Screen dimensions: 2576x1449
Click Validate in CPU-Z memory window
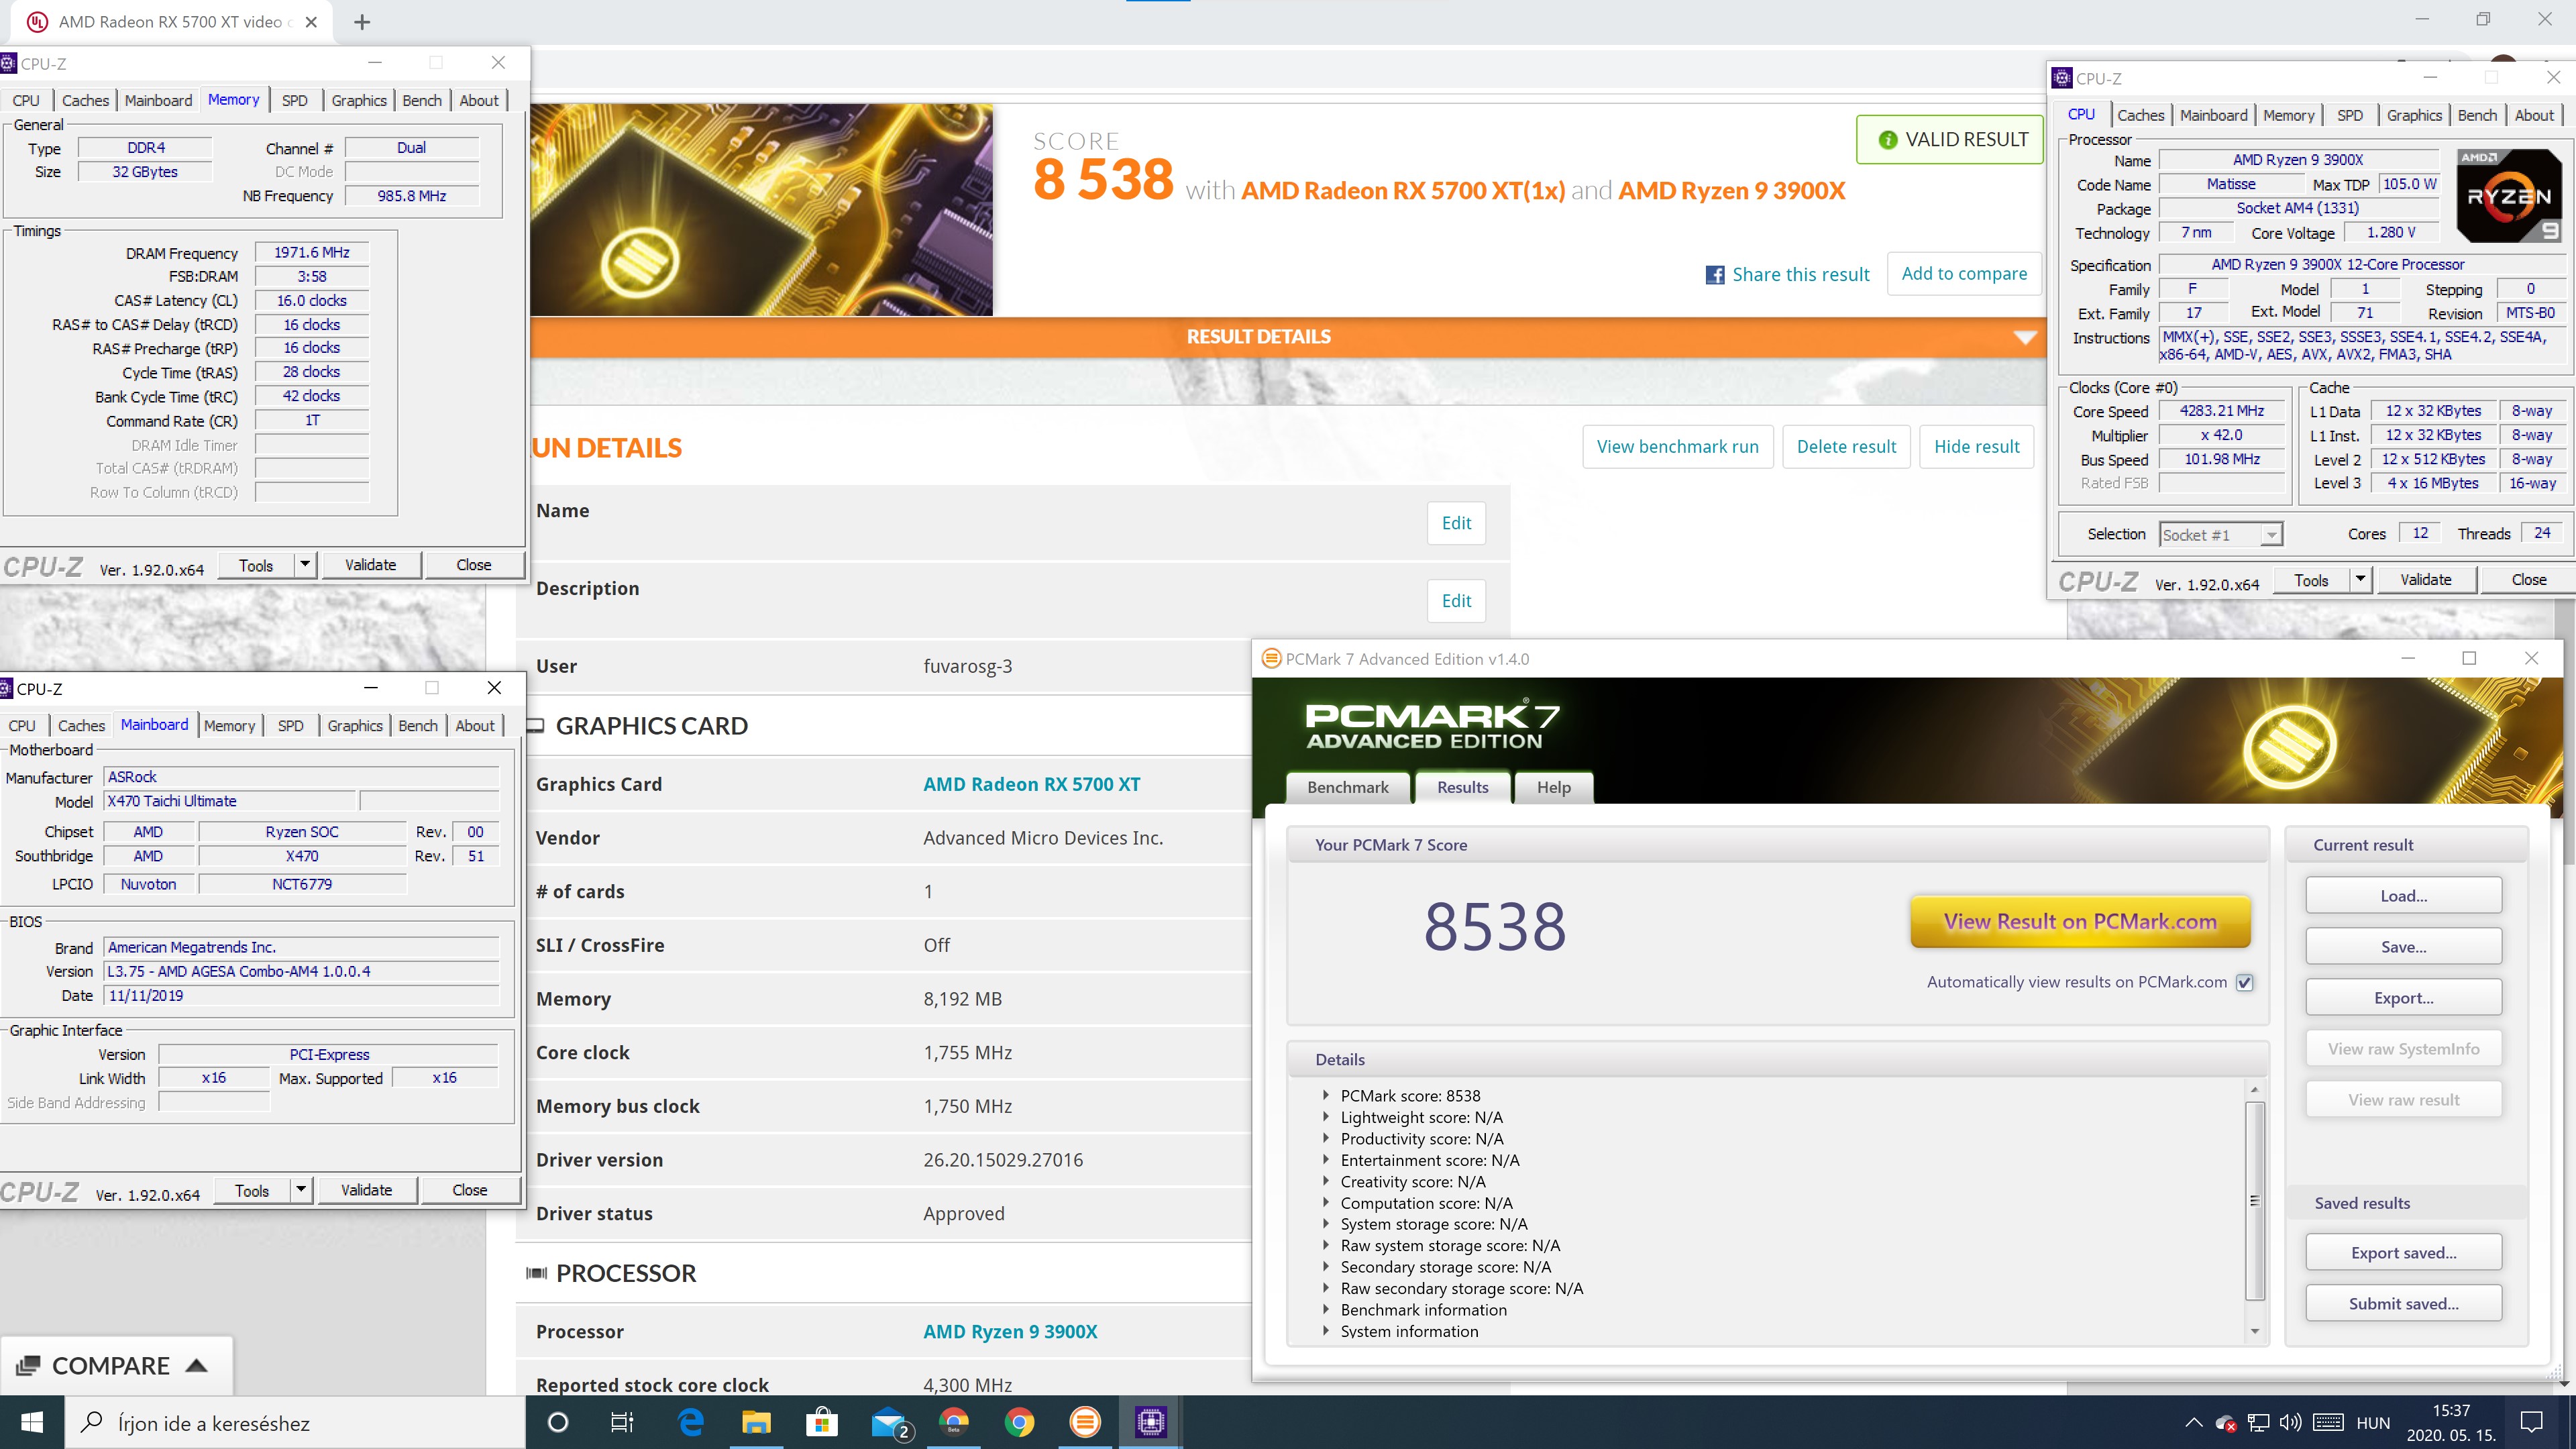(370, 565)
